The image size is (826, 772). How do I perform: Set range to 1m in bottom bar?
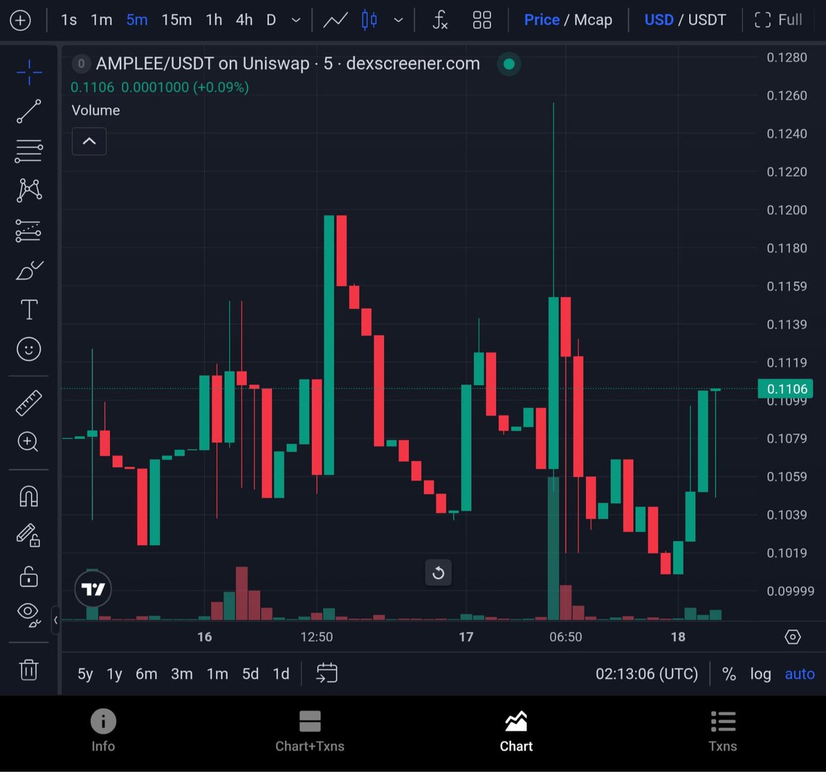[218, 674]
